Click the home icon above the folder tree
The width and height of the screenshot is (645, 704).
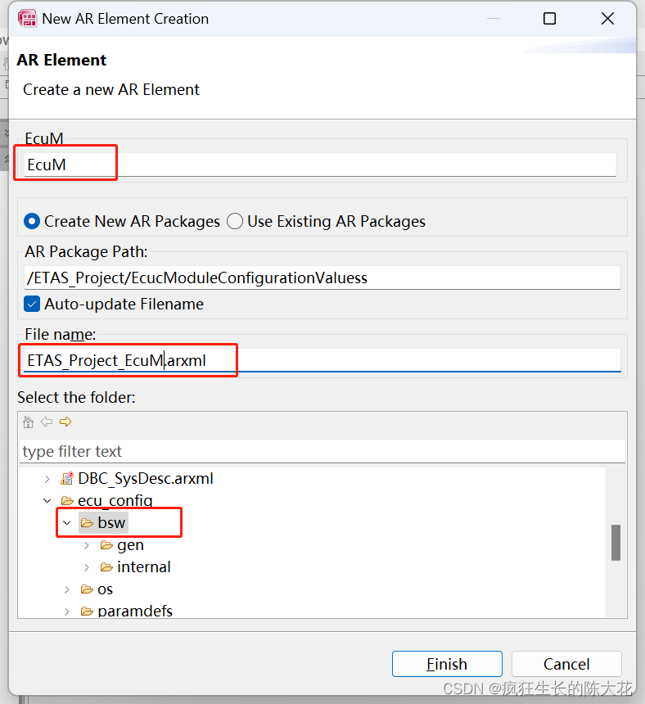pos(29,422)
